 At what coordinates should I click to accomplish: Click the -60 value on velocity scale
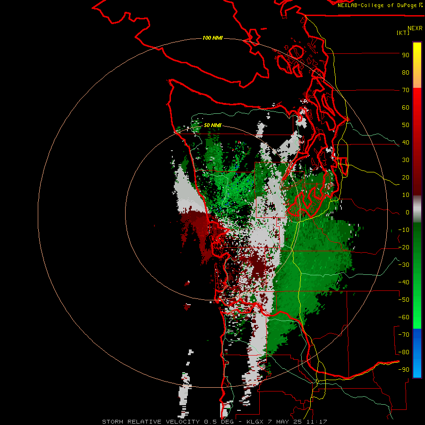(x=404, y=317)
